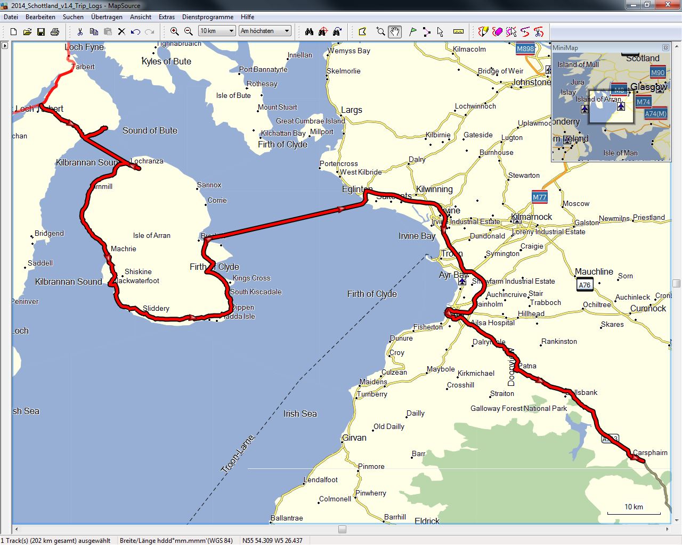Close the MiniMap panel
This screenshot has height=545, width=682.
(x=665, y=48)
